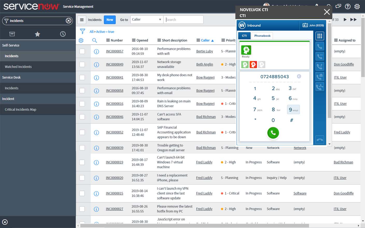Image resolution: width=365 pixels, height=228 pixels.
Task: Hang up the call
Action: click(320, 139)
